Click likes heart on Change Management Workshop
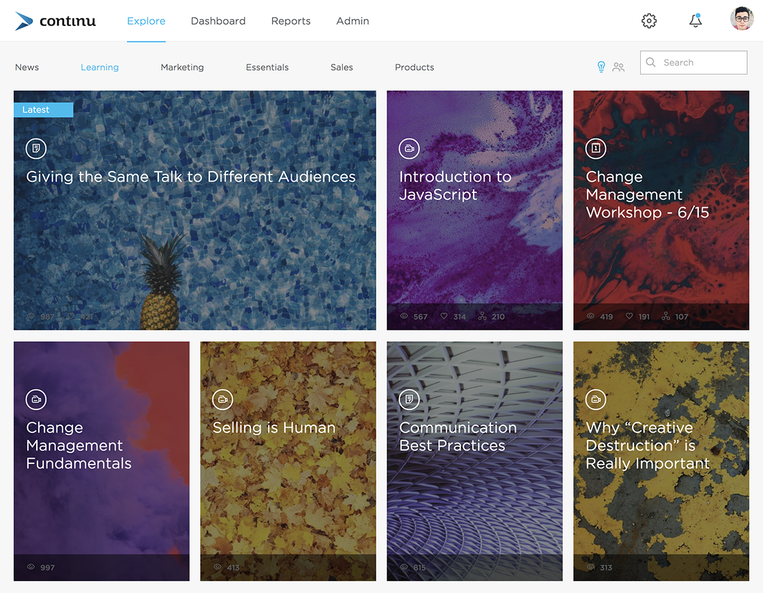763x593 pixels. (x=629, y=316)
